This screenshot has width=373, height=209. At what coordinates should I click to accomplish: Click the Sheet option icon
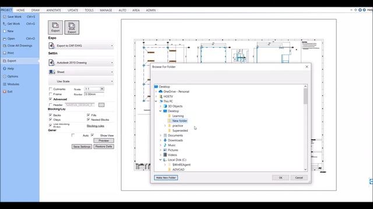(52, 72)
